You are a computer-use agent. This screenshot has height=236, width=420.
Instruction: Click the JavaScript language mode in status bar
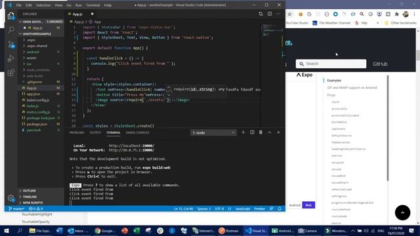point(242,208)
